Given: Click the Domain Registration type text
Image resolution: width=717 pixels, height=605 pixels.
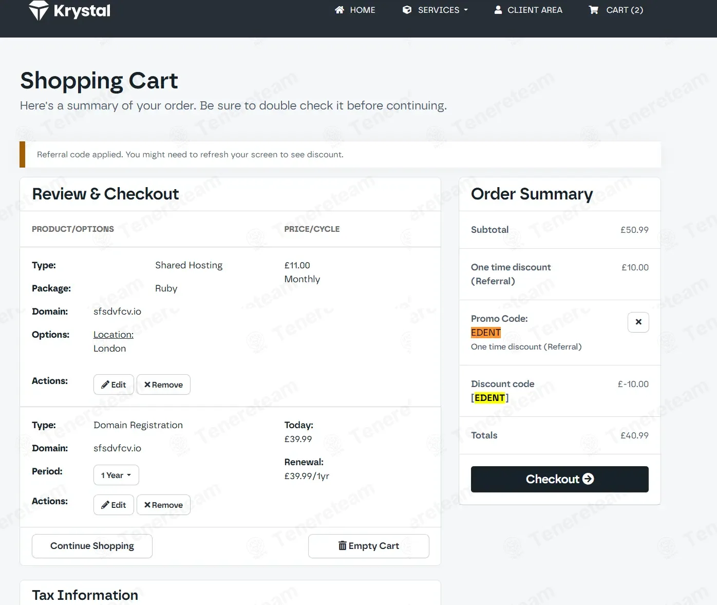Looking at the screenshot, I should (138, 425).
